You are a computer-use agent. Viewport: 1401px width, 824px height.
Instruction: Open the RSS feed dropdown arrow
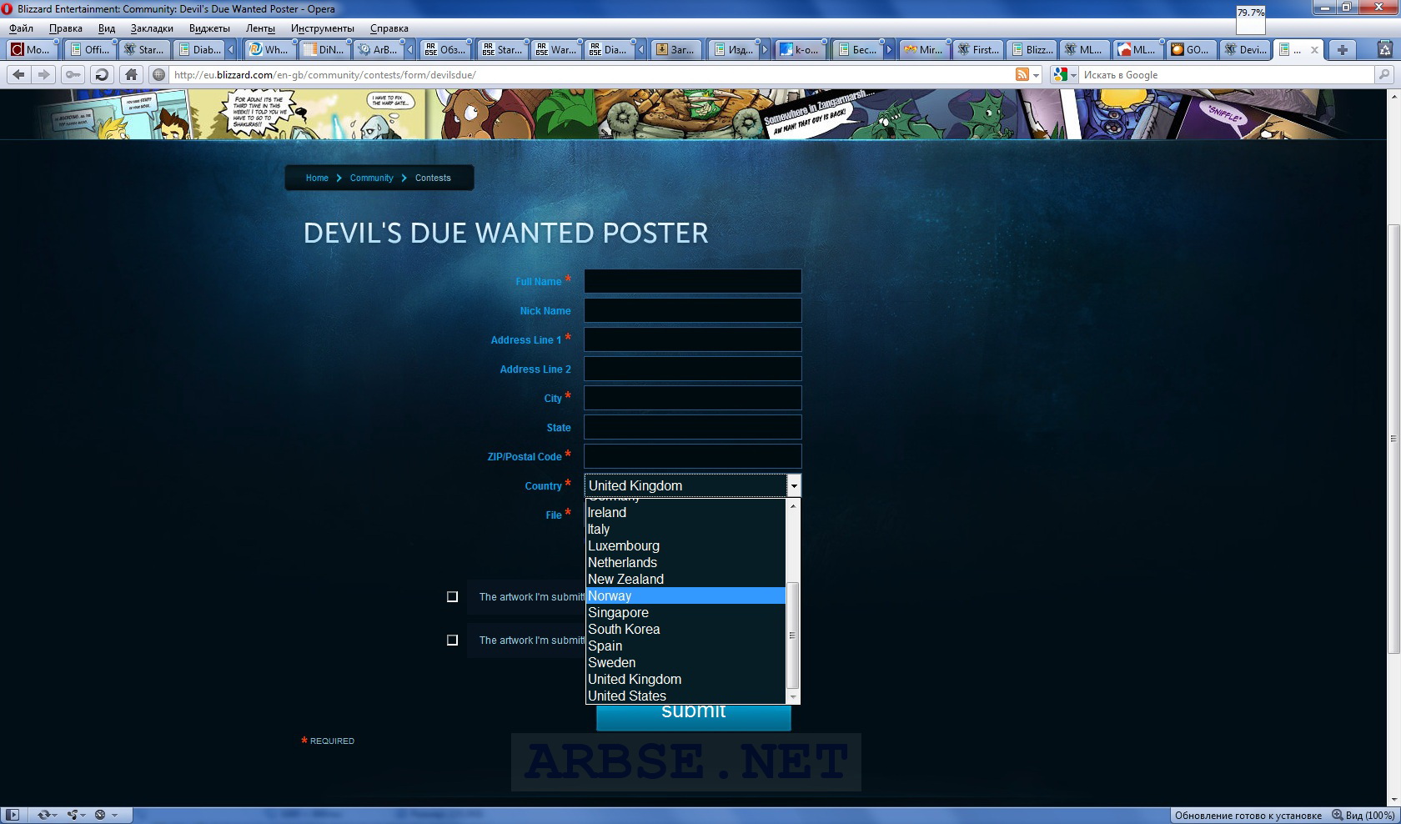coord(1037,75)
